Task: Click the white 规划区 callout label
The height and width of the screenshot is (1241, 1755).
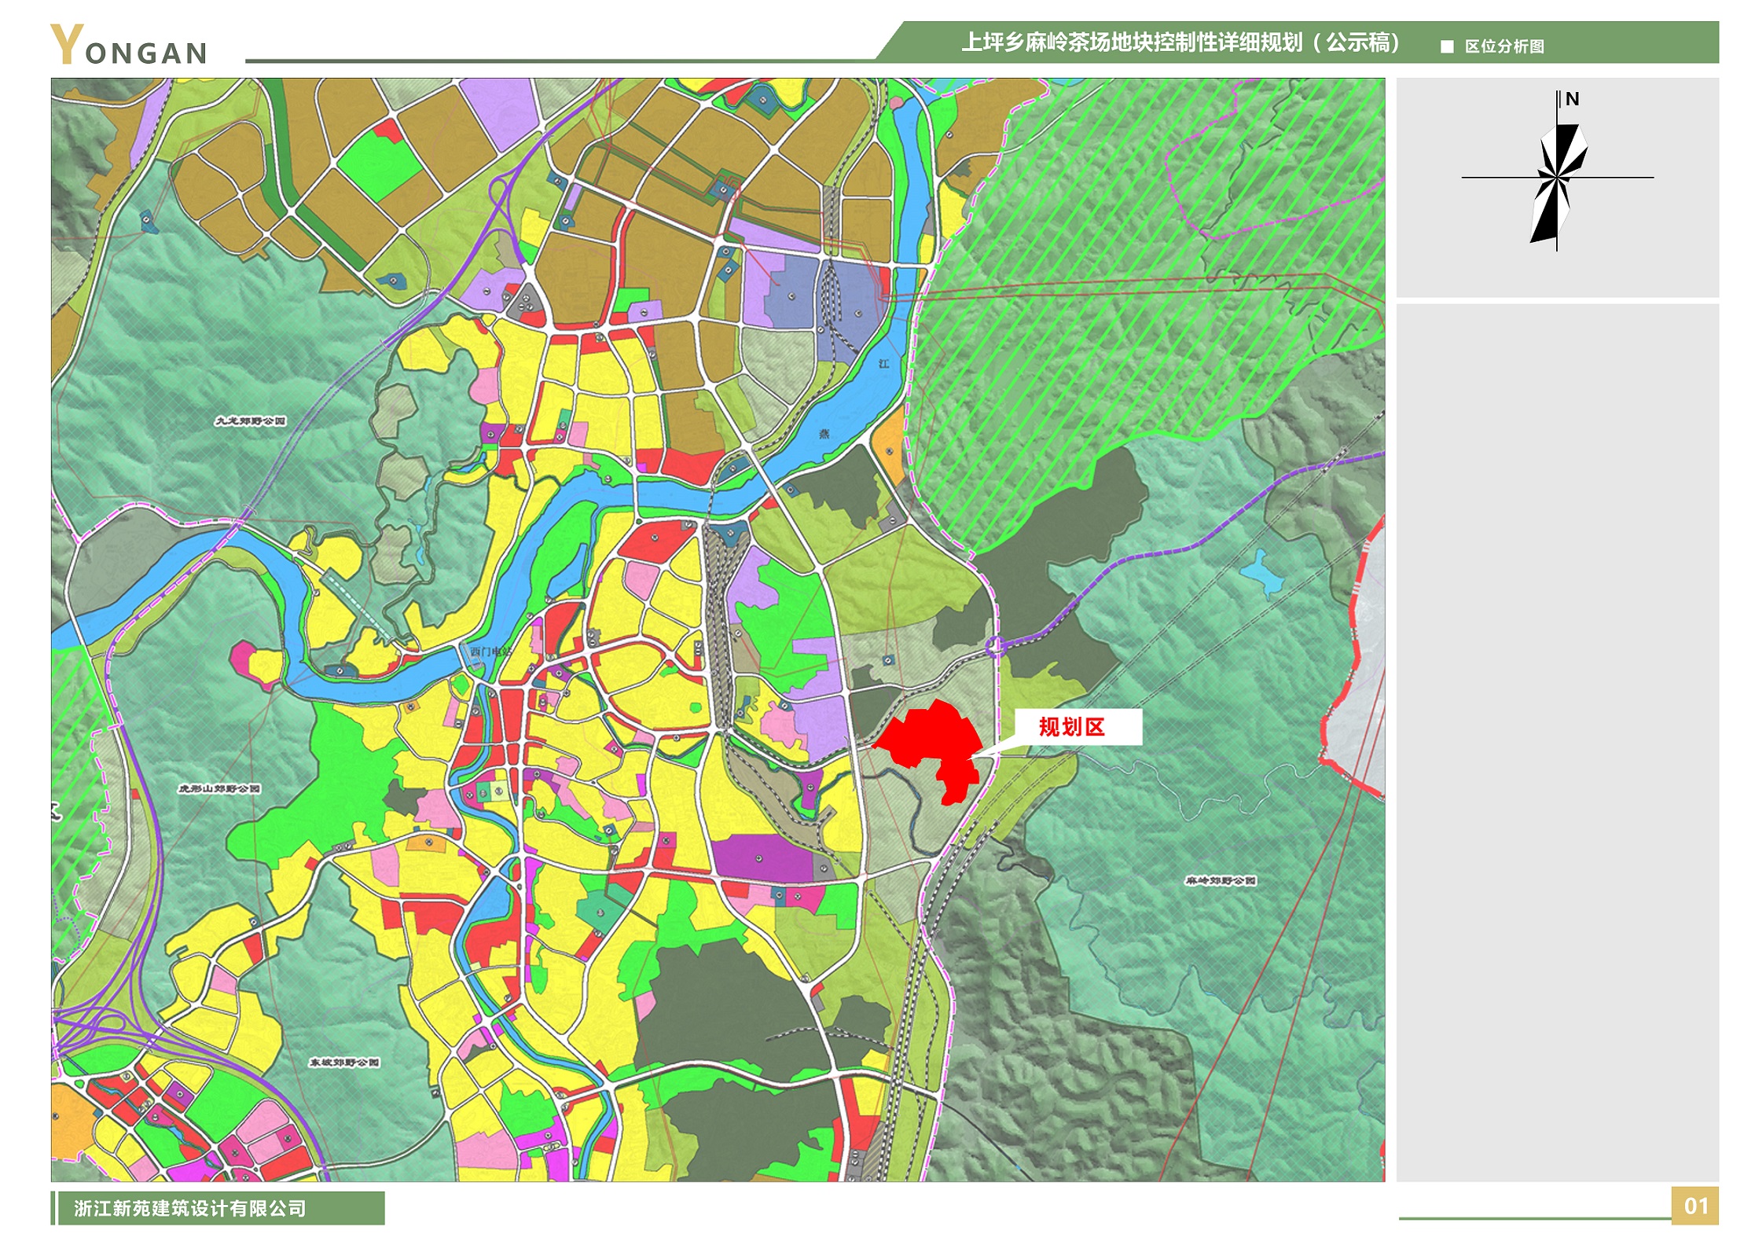Action: click(x=1077, y=727)
